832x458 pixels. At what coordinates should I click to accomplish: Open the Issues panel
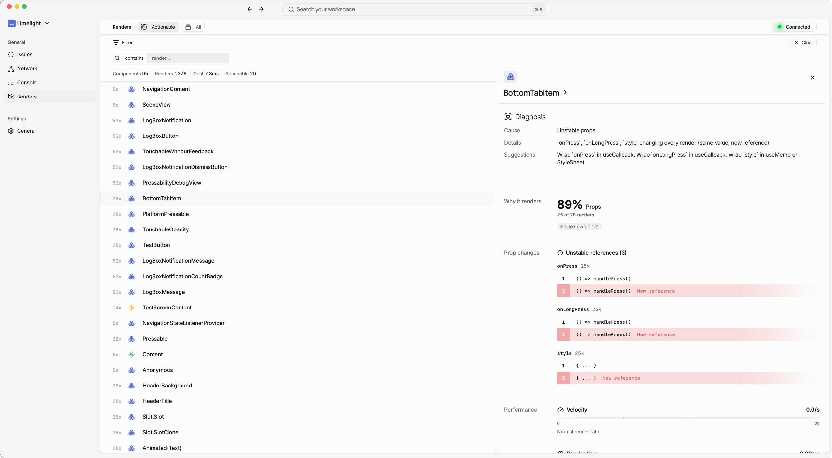click(x=25, y=54)
